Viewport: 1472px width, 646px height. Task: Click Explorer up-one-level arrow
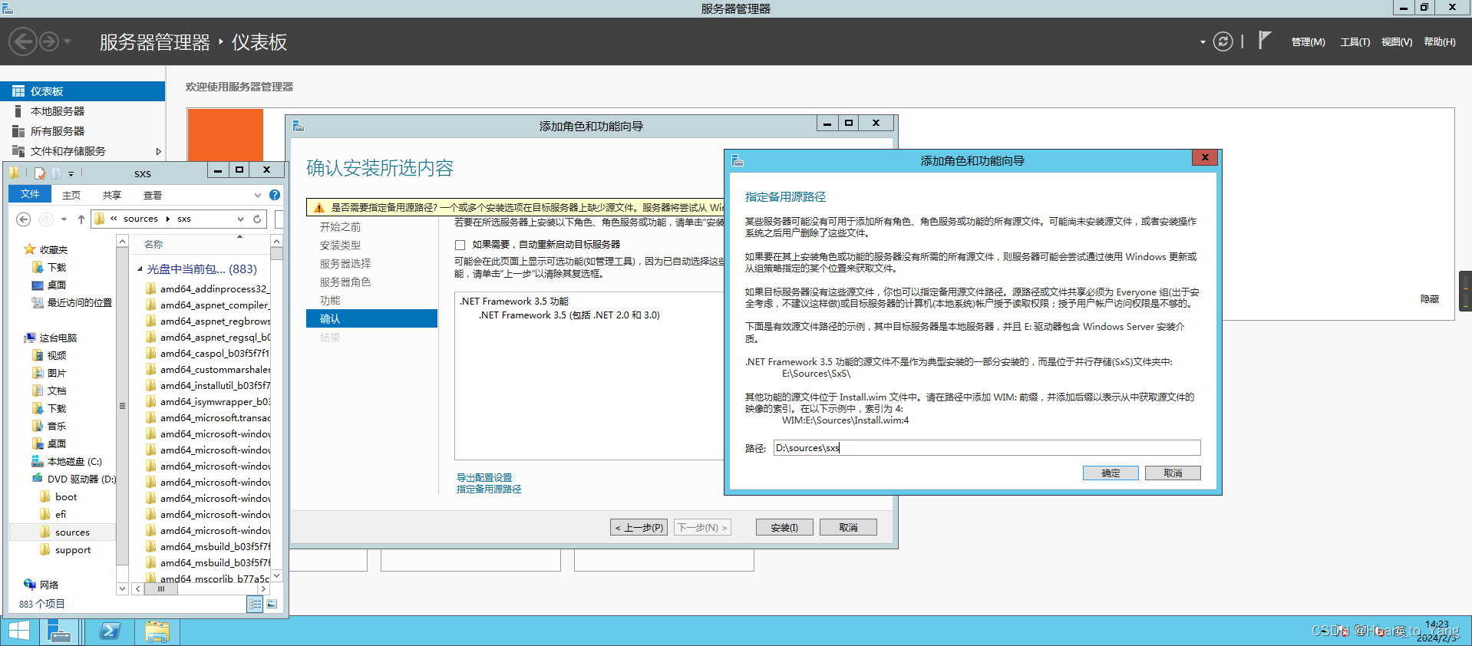[x=81, y=219]
